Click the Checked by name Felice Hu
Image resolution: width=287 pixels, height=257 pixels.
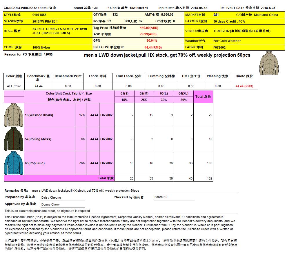click(161, 197)
